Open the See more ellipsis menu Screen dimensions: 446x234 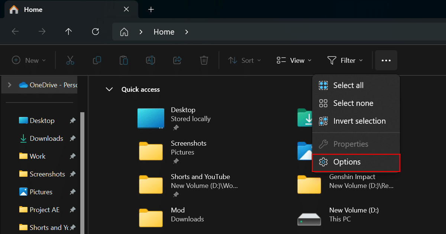coord(386,61)
